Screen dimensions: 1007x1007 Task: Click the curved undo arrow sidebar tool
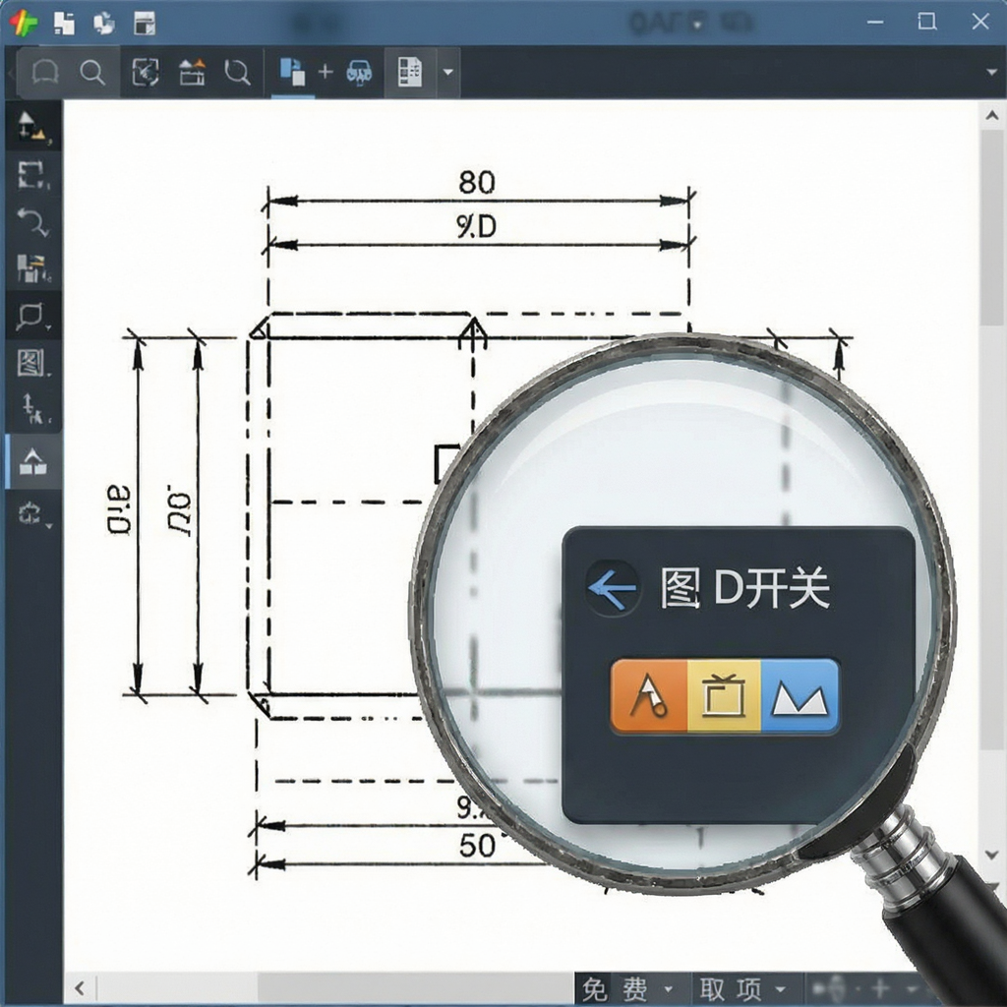(x=32, y=222)
